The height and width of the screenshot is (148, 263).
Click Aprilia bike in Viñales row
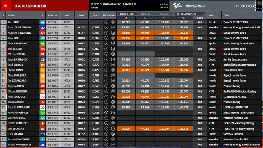point(212,113)
